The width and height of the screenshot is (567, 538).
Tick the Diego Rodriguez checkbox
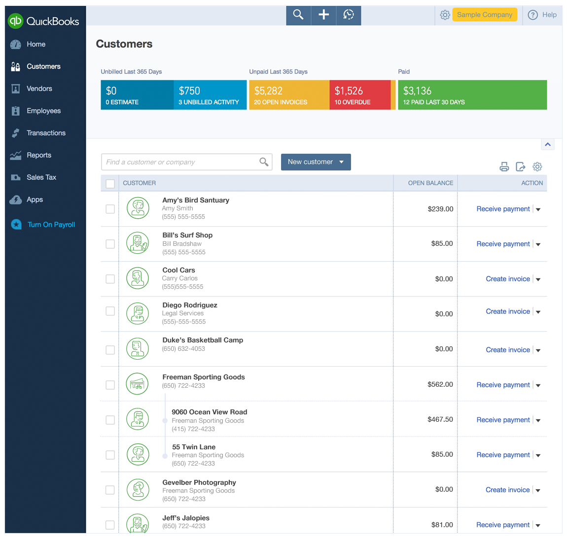[110, 311]
